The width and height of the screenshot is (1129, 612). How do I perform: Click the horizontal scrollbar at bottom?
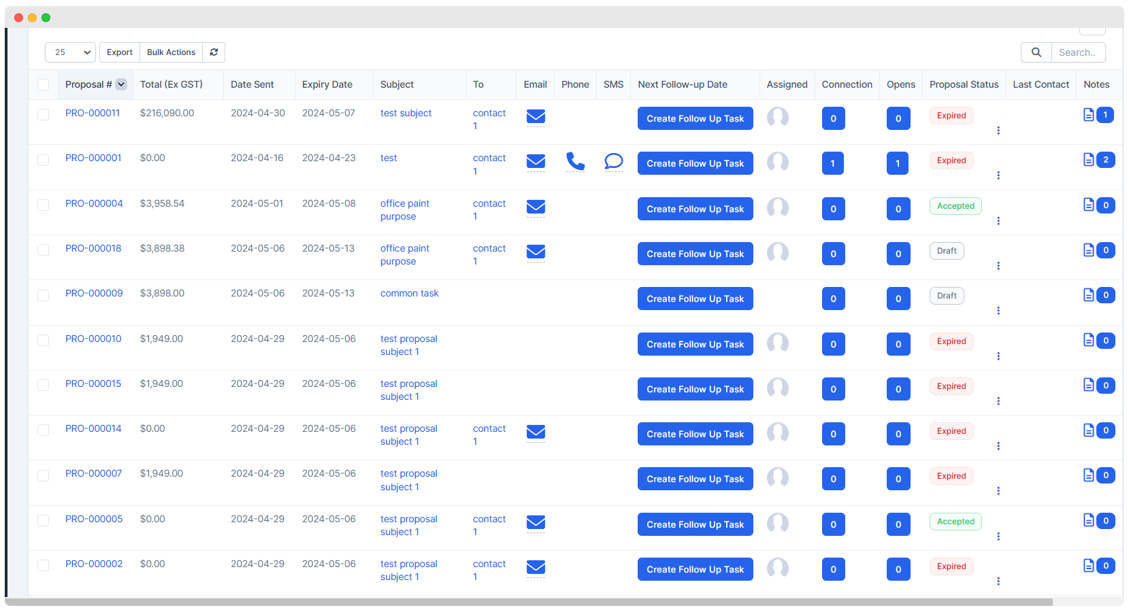(528, 602)
